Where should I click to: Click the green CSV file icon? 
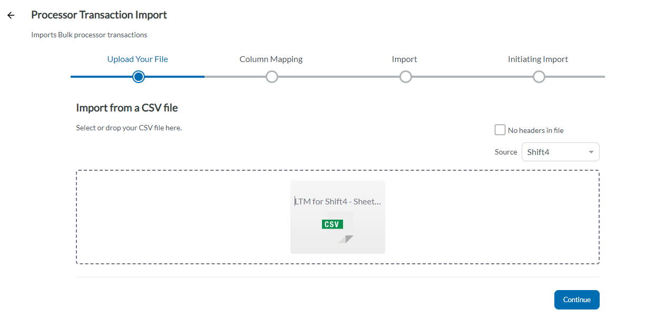[333, 224]
